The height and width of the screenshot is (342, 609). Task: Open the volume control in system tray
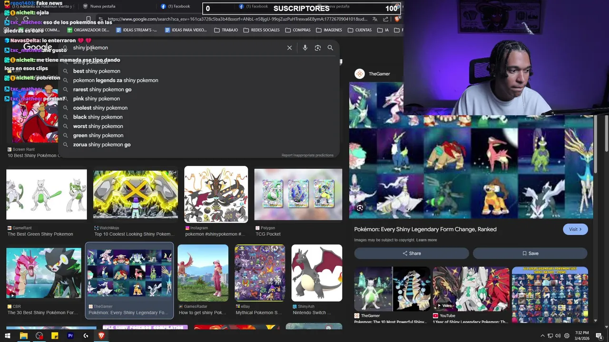(x=558, y=336)
